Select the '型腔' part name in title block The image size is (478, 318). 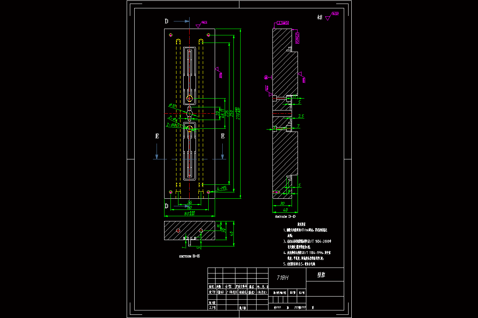point(321,275)
